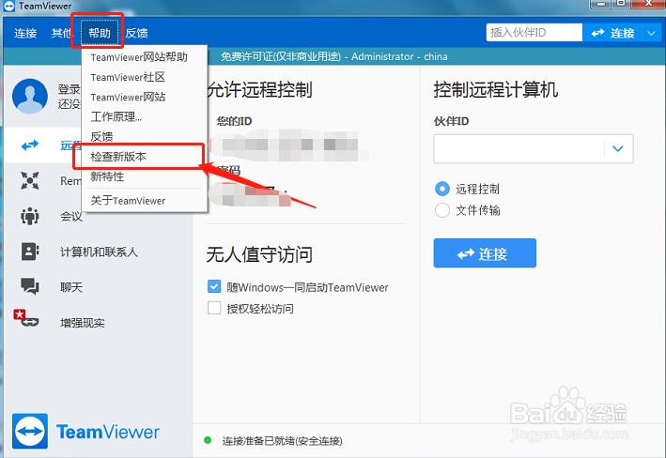The image size is (666, 458).
Task: Select TeamViewer网站帮助 menu entry
Action: pos(139,57)
